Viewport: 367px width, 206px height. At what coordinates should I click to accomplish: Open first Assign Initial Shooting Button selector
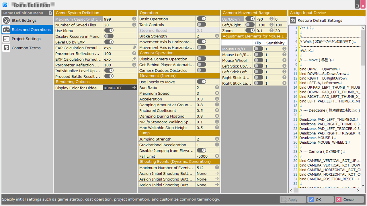tap(217, 173)
